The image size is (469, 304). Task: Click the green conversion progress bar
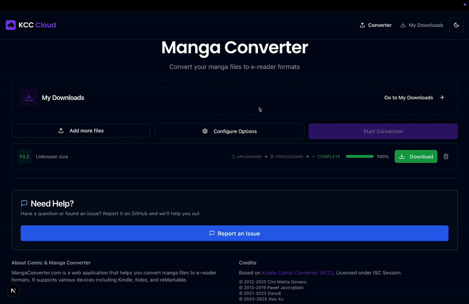click(x=359, y=157)
